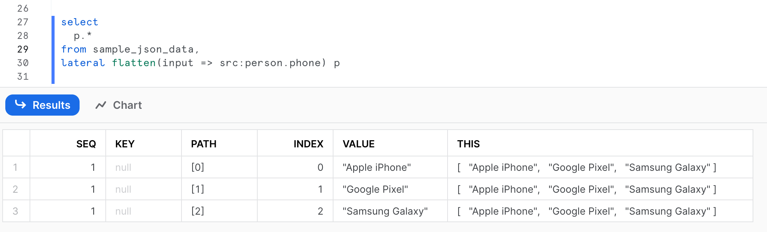Open the Chart tab

point(119,105)
